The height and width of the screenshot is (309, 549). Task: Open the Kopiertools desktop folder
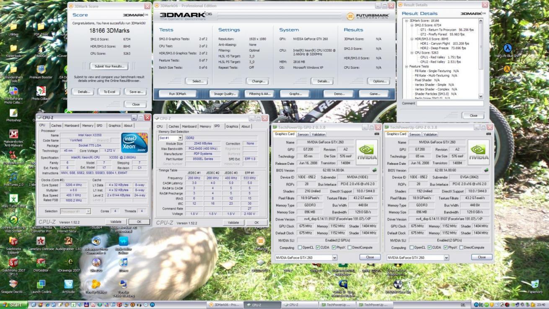point(13,50)
